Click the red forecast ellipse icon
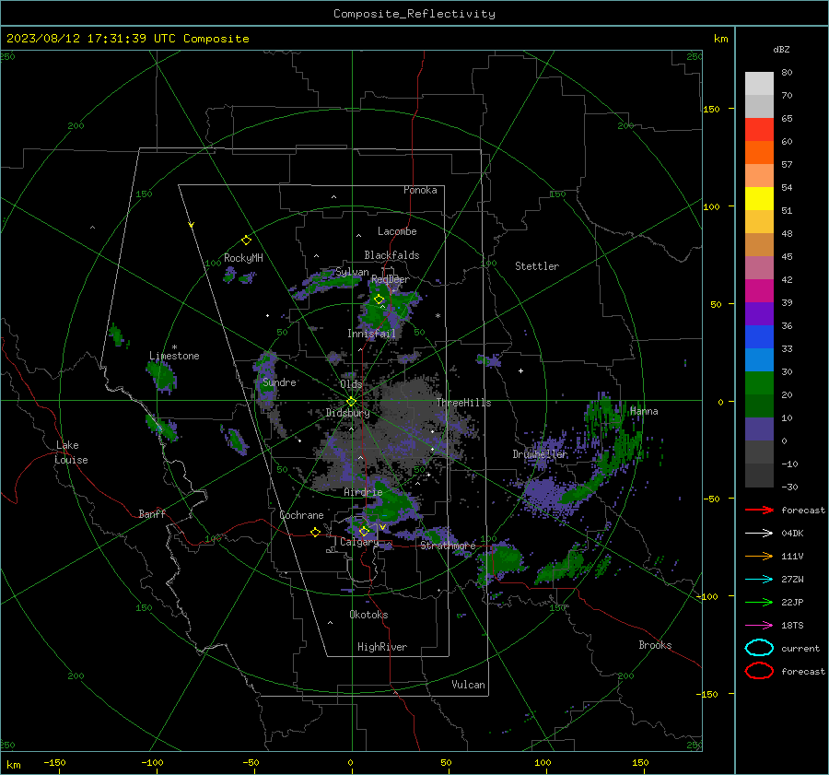Viewport: 829px width, 775px height. pos(759,671)
